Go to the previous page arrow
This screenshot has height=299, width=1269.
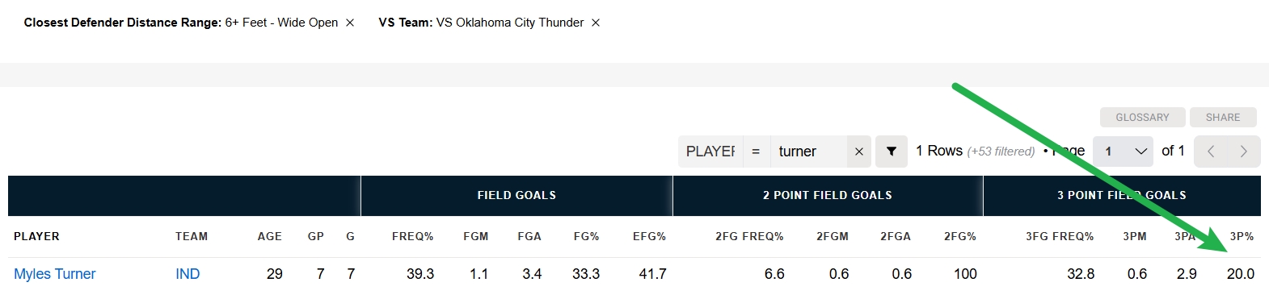[1211, 152]
